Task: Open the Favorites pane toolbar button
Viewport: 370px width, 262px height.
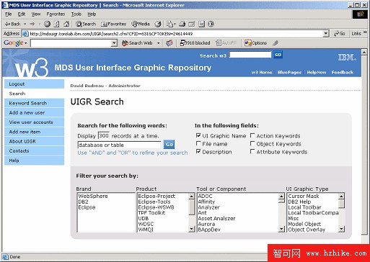Action: coord(113,24)
